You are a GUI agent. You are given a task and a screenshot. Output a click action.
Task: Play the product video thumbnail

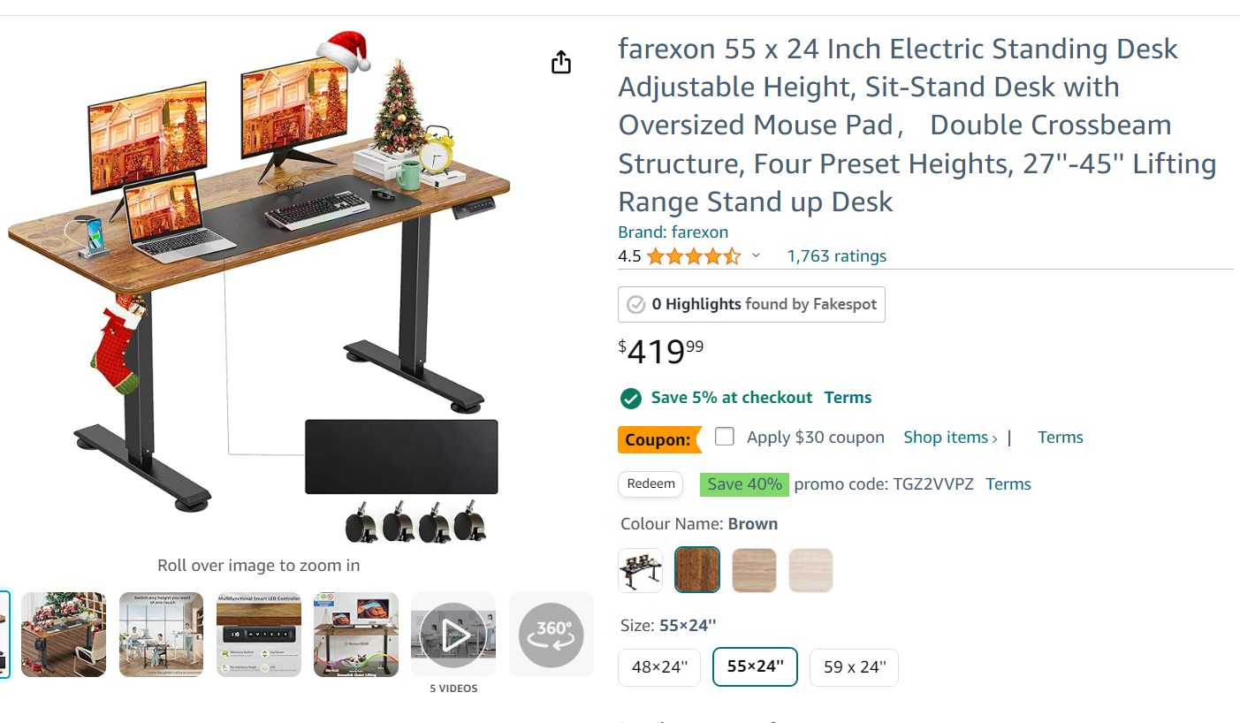point(453,635)
